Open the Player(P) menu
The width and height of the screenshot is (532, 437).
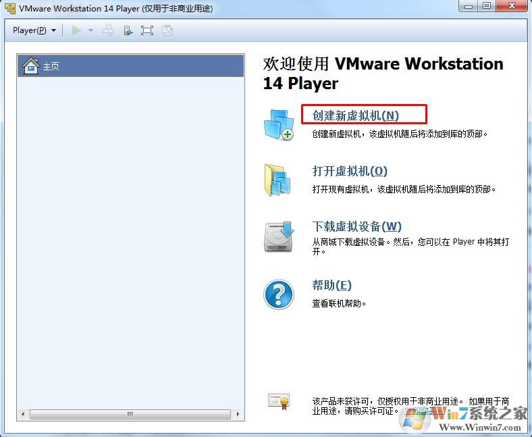click(x=34, y=30)
